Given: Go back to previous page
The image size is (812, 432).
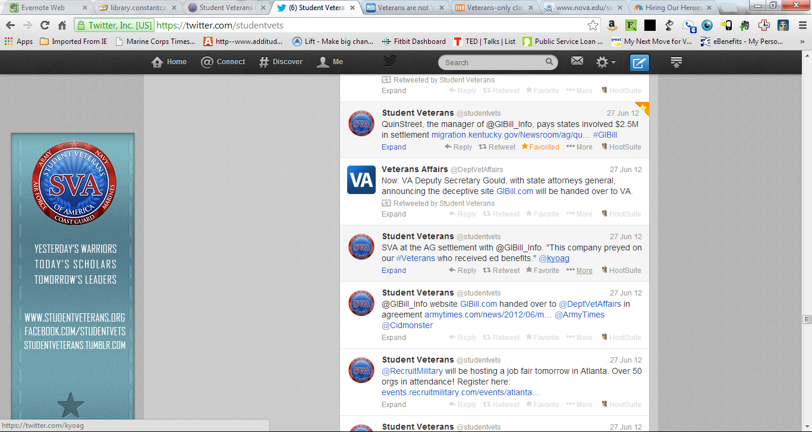Looking at the screenshot, I should (x=10, y=26).
